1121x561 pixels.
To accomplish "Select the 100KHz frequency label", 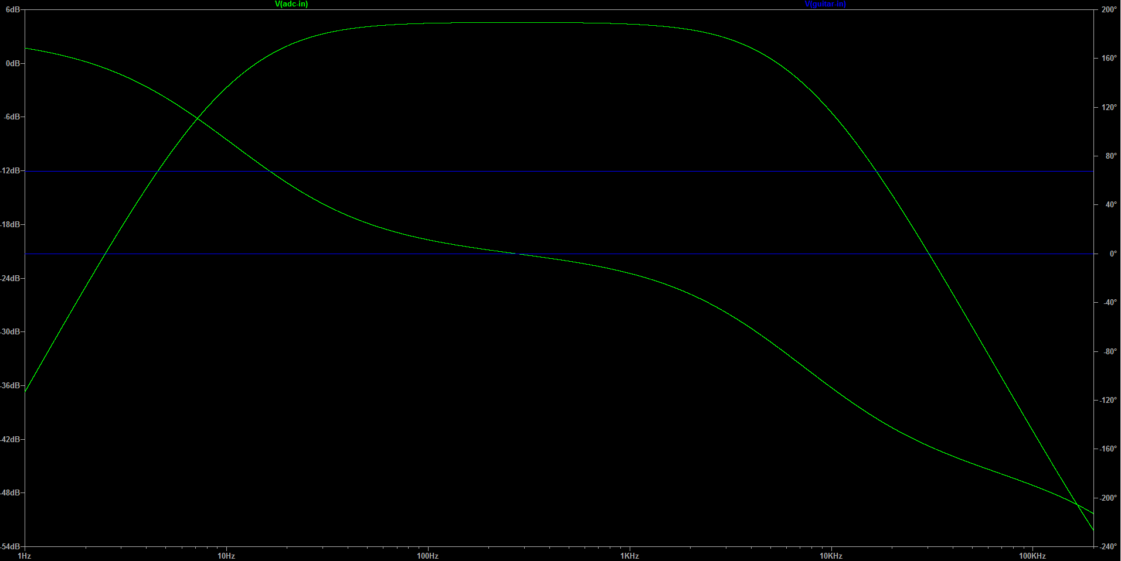I will 1032,556.
